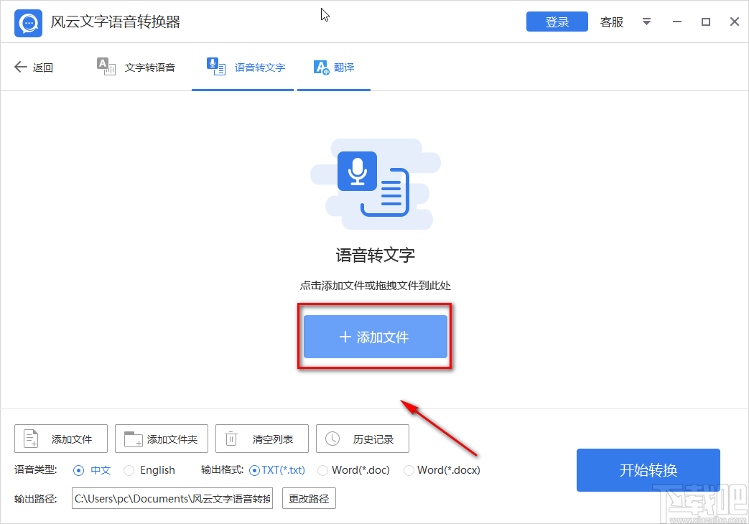Select the English language radio button
Image resolution: width=749 pixels, height=524 pixels.
[x=129, y=470]
